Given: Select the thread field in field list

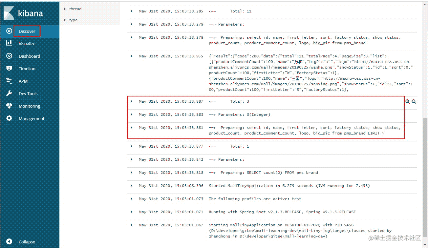Looking at the screenshot, I should [75, 9].
